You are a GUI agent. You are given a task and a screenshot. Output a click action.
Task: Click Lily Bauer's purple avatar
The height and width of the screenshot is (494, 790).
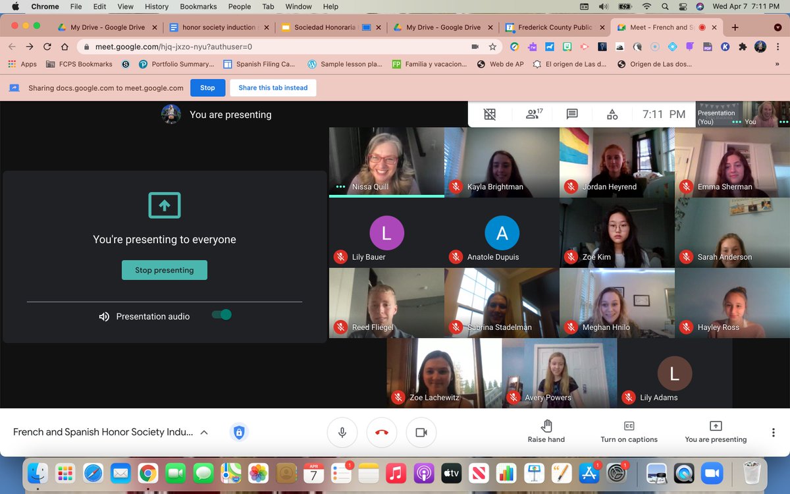tap(386, 233)
